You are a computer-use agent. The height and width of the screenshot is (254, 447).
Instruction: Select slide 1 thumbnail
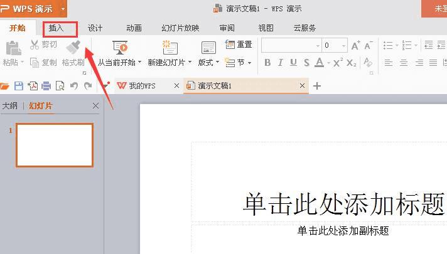pos(55,145)
